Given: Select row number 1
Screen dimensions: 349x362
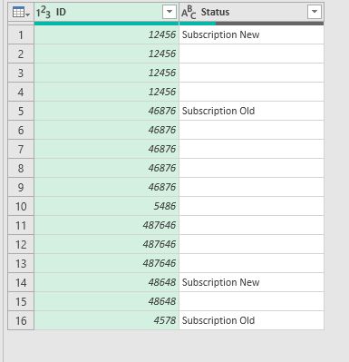Looking at the screenshot, I should (x=21, y=34).
